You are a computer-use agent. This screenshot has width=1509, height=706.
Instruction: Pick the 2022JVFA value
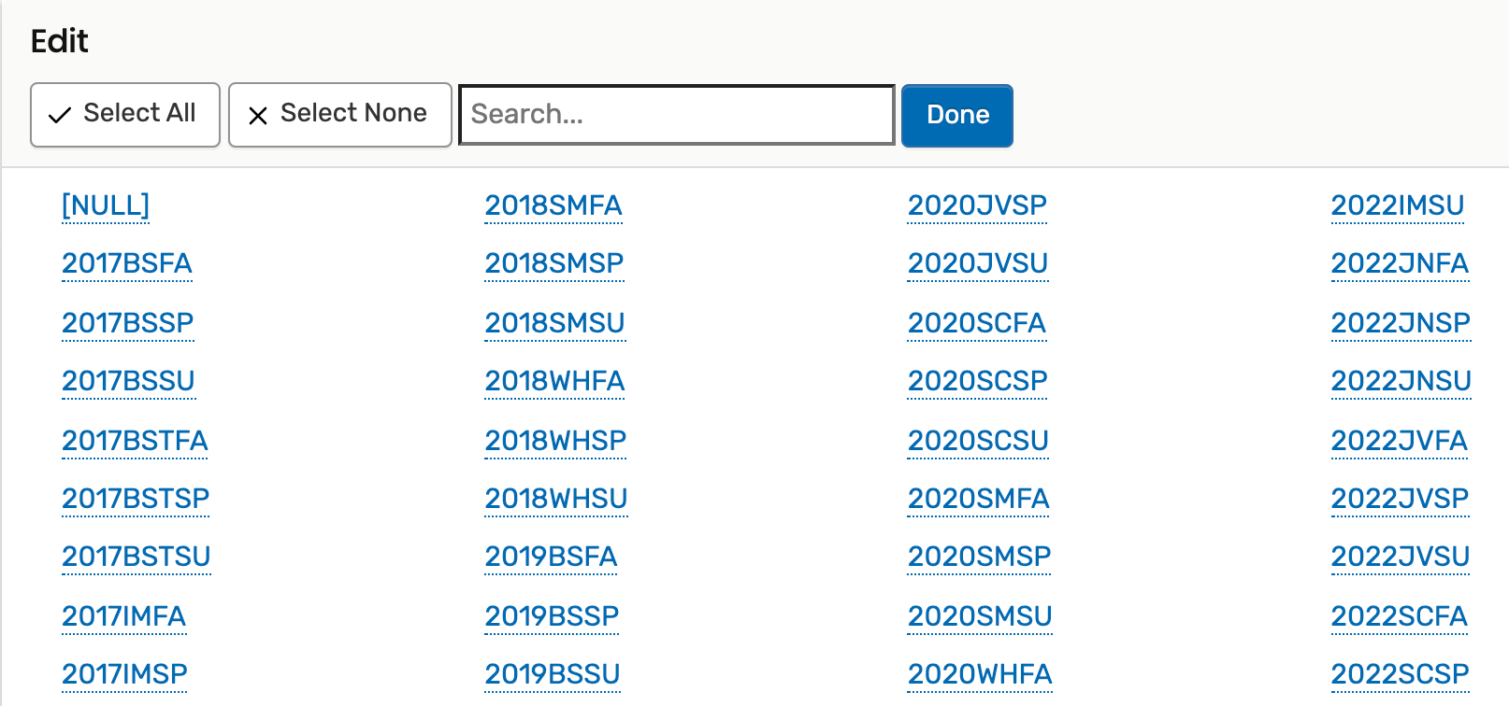click(1400, 441)
